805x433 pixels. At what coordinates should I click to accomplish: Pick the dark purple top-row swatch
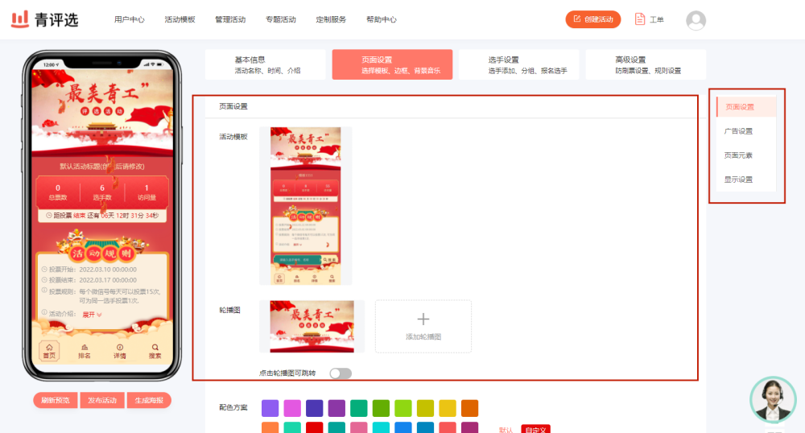(x=336, y=408)
